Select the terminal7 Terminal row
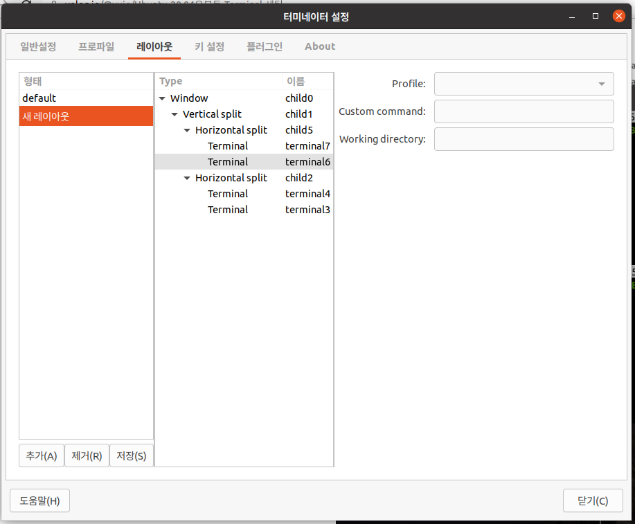Screen dimensions: 635x524 [x=244, y=146]
